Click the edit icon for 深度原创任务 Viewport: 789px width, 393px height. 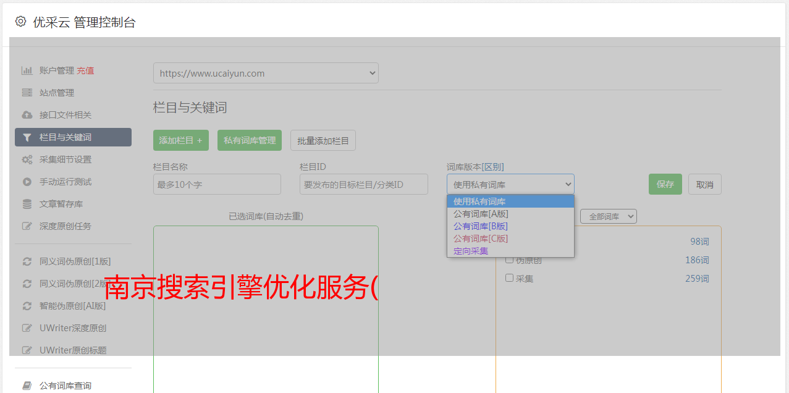pos(27,226)
